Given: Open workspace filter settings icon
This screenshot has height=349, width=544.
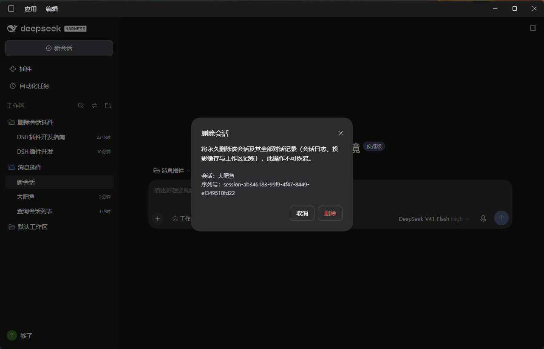Looking at the screenshot, I should (94, 106).
